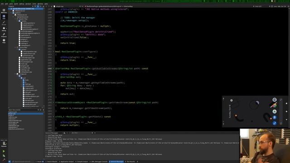The image size is (290, 163).
Task: Build project with the hammer icon
Action: [4, 160]
